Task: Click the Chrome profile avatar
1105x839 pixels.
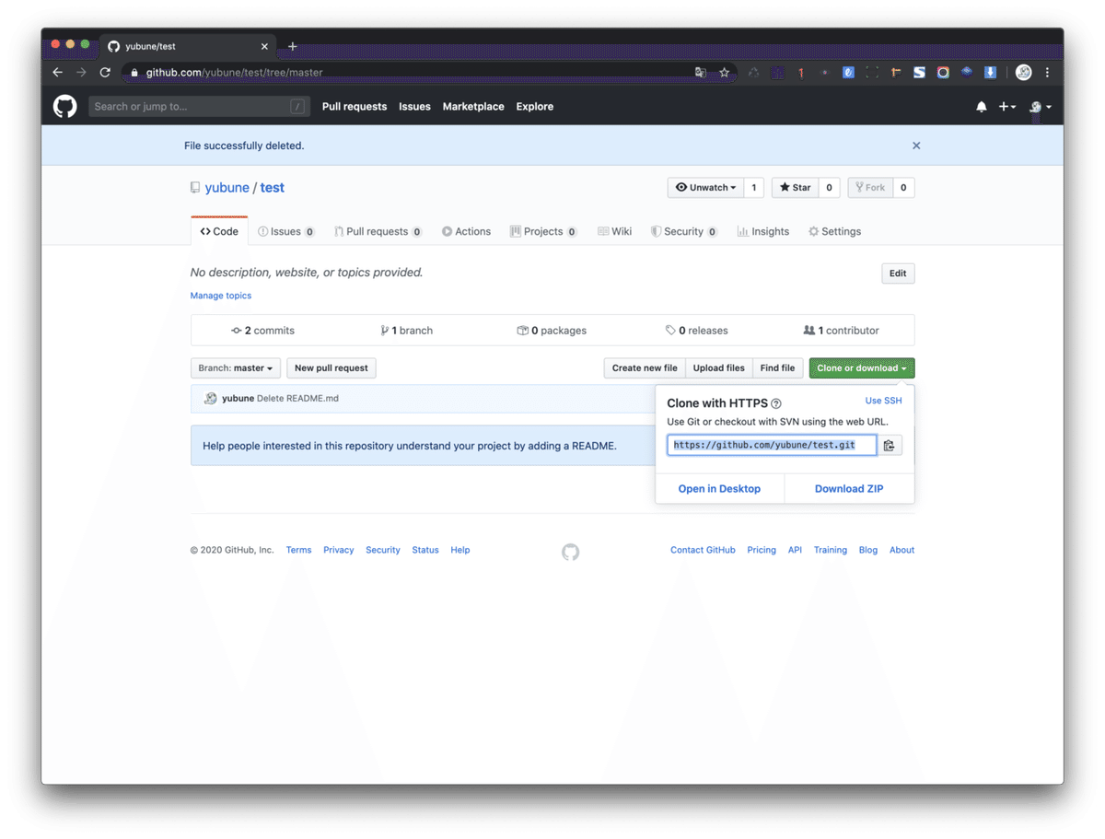Action: click(x=1024, y=72)
